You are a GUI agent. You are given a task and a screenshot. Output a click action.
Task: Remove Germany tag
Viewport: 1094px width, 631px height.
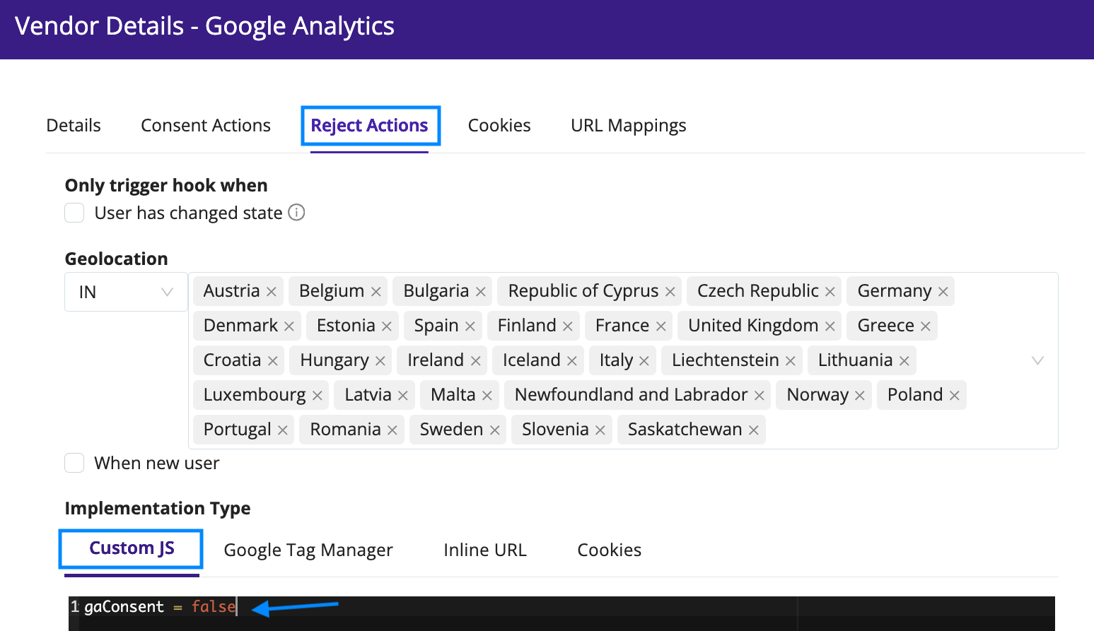click(943, 291)
